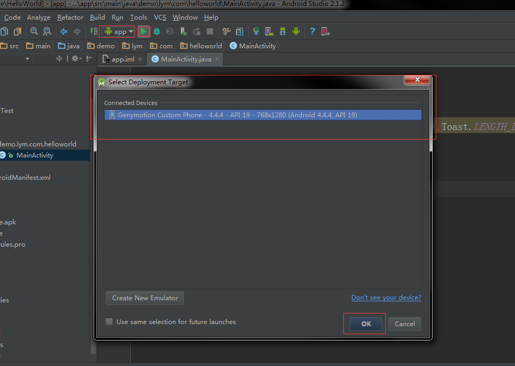
Task: Open Project Structure settings wrench icon
Action: click(x=226, y=31)
